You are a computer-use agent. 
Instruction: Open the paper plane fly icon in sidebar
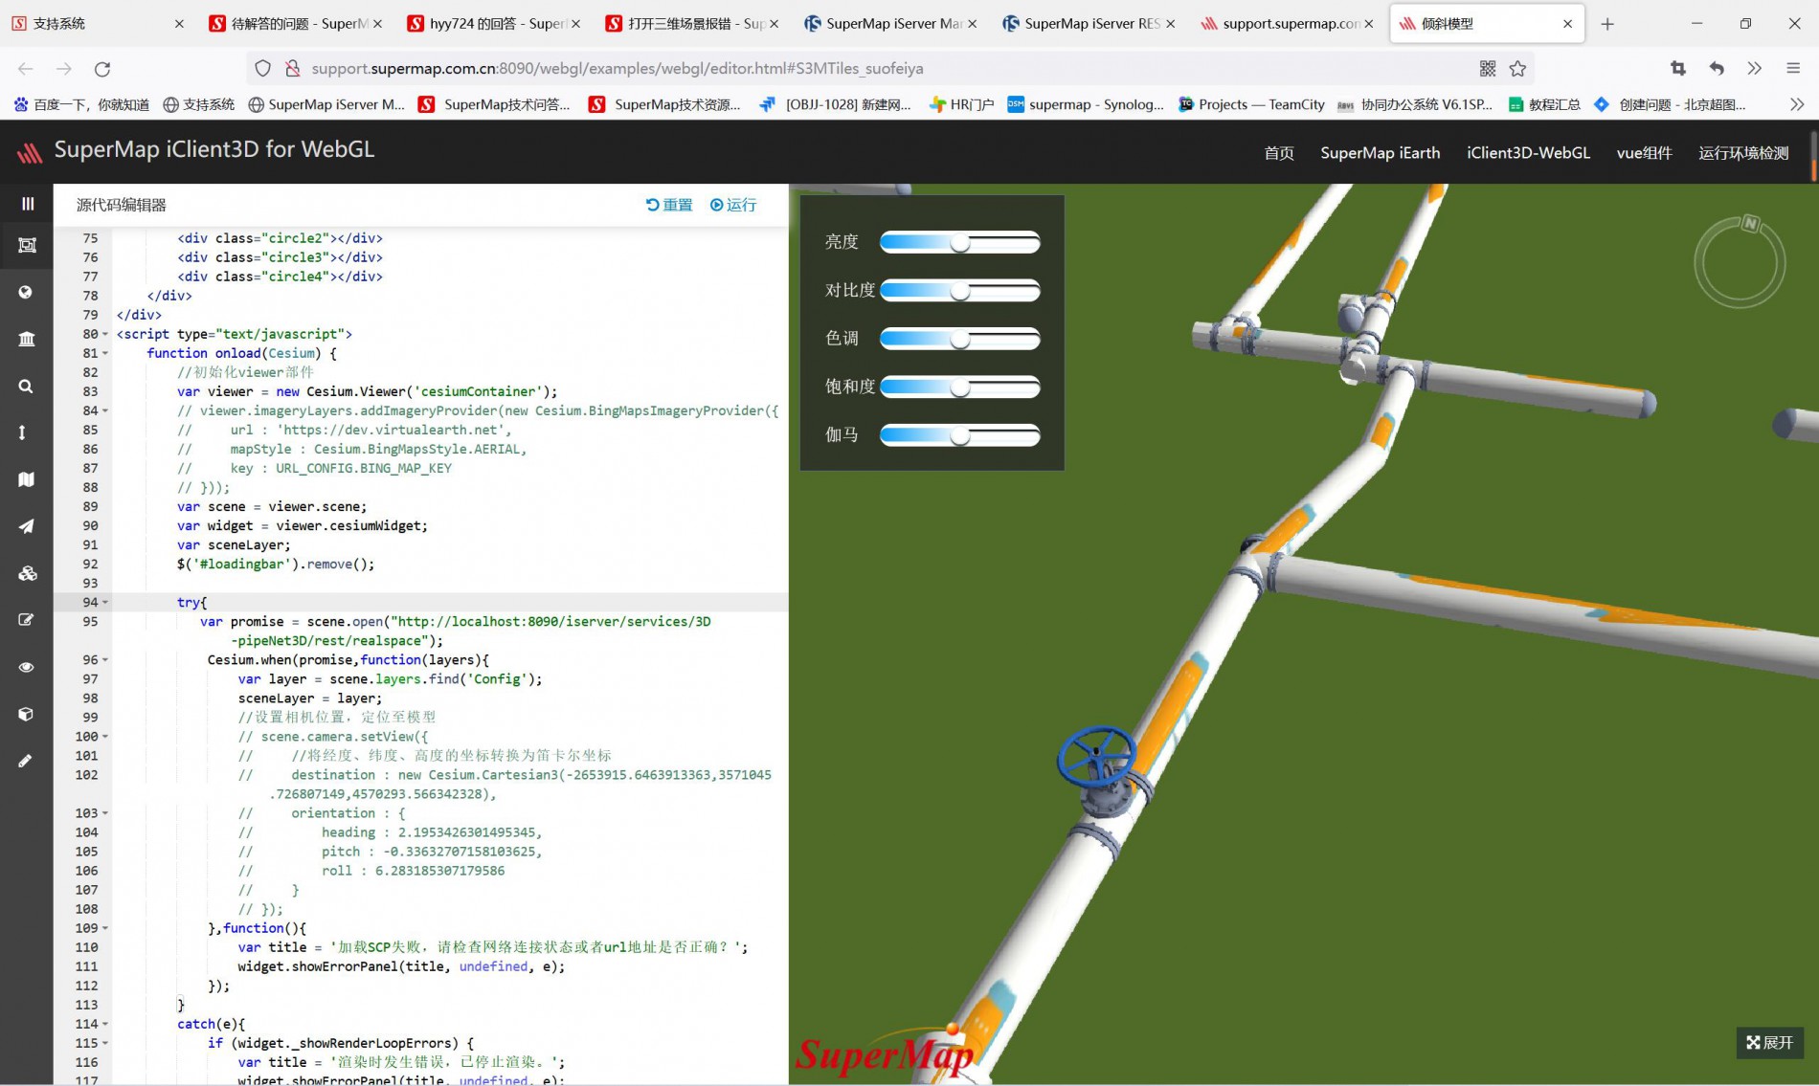coord(26,526)
